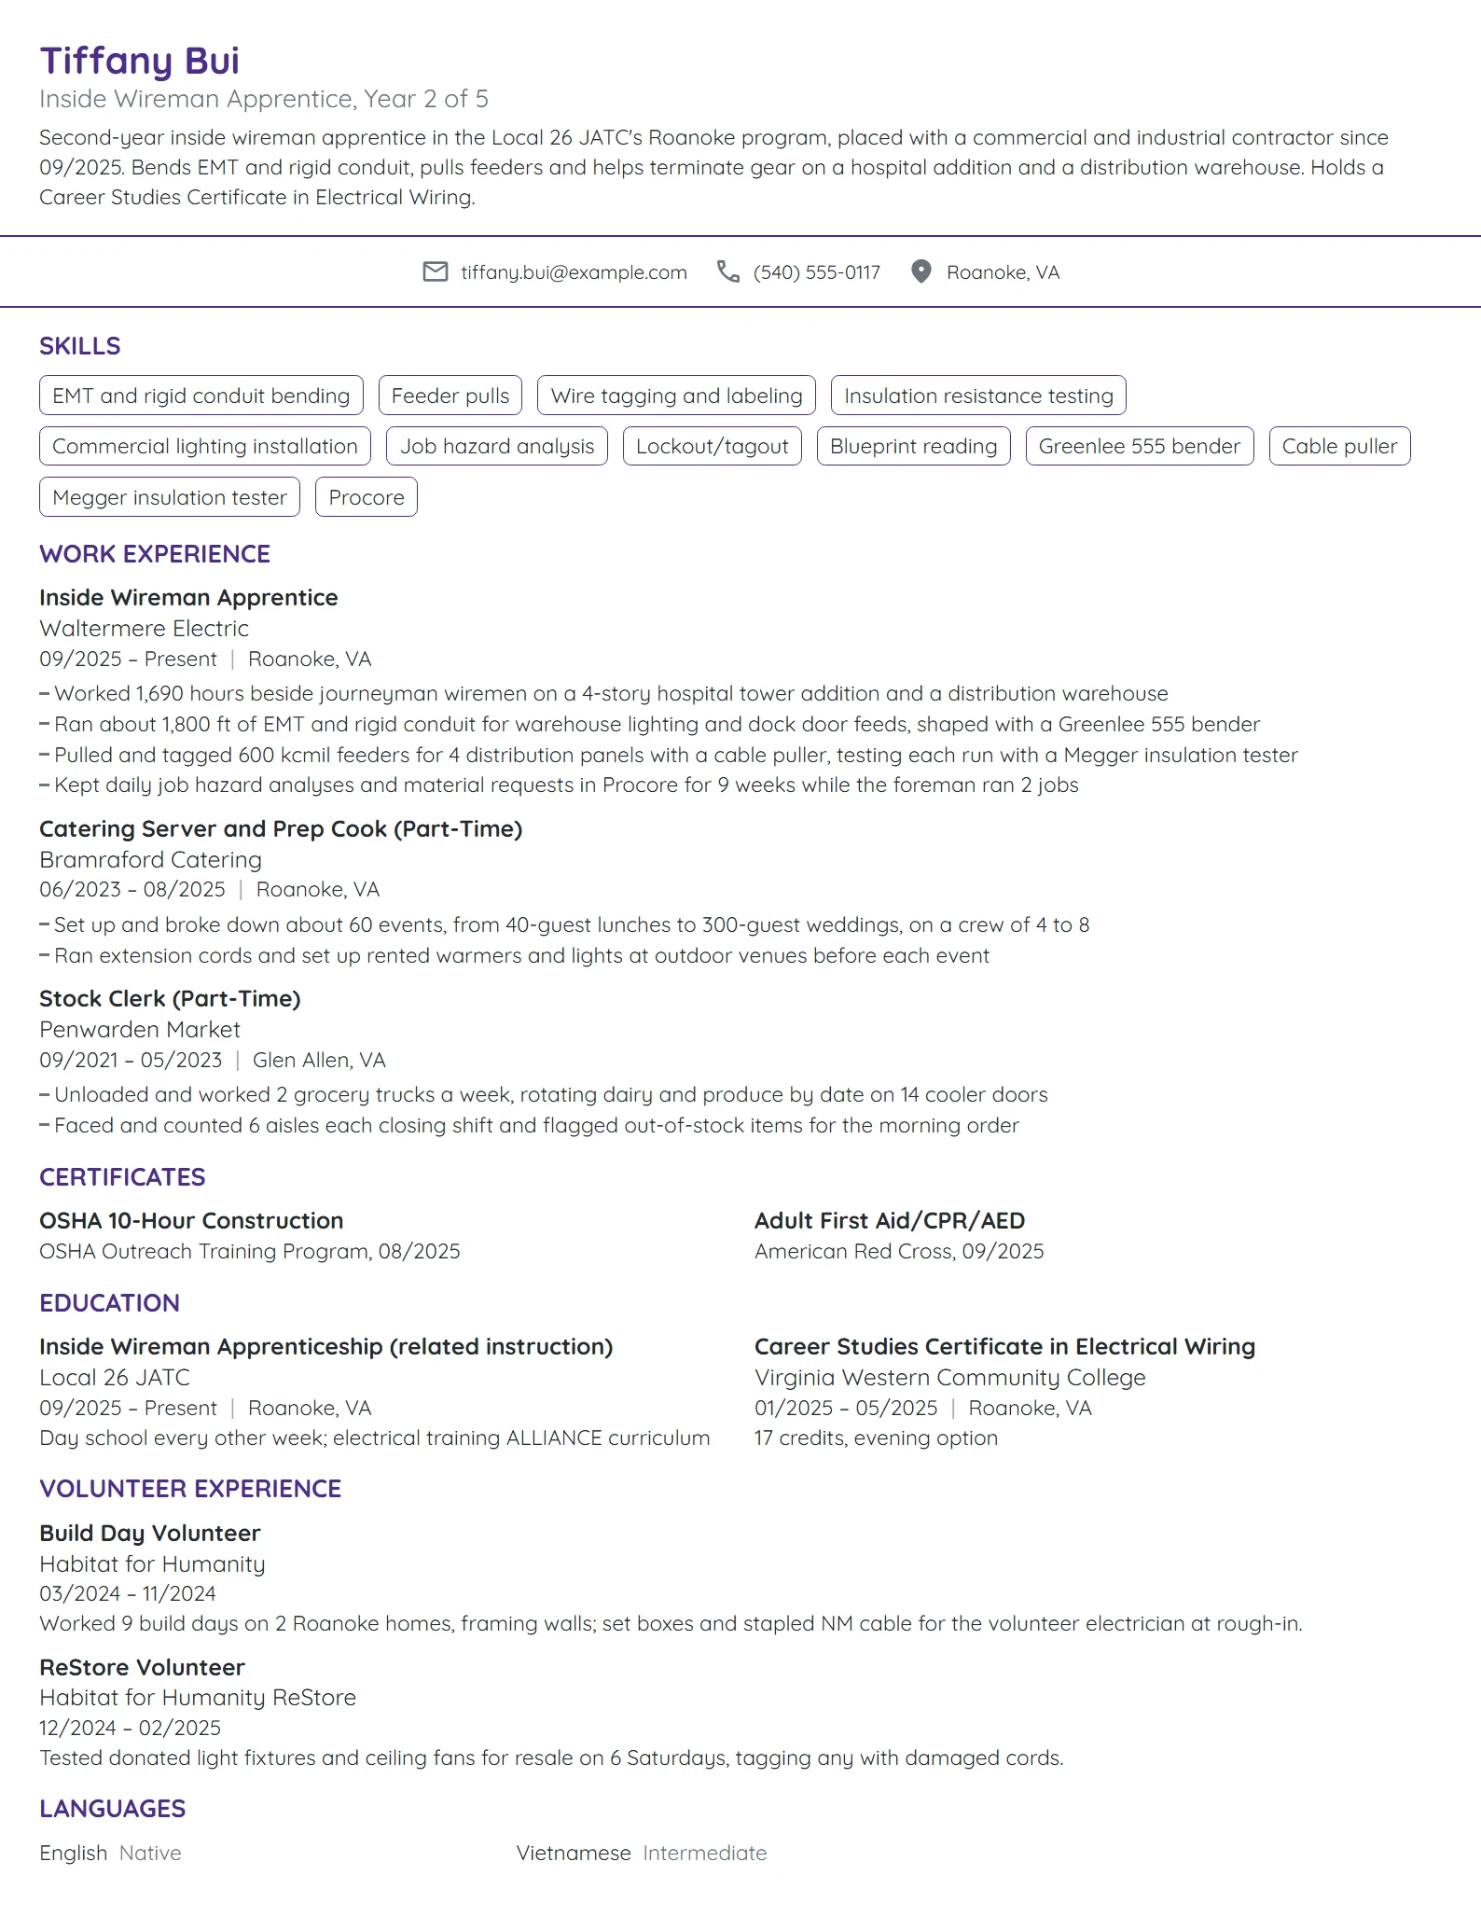
Task: Click the subtitle Inside Wireman Apprentice, Year 2 of 5
Action: click(x=264, y=99)
